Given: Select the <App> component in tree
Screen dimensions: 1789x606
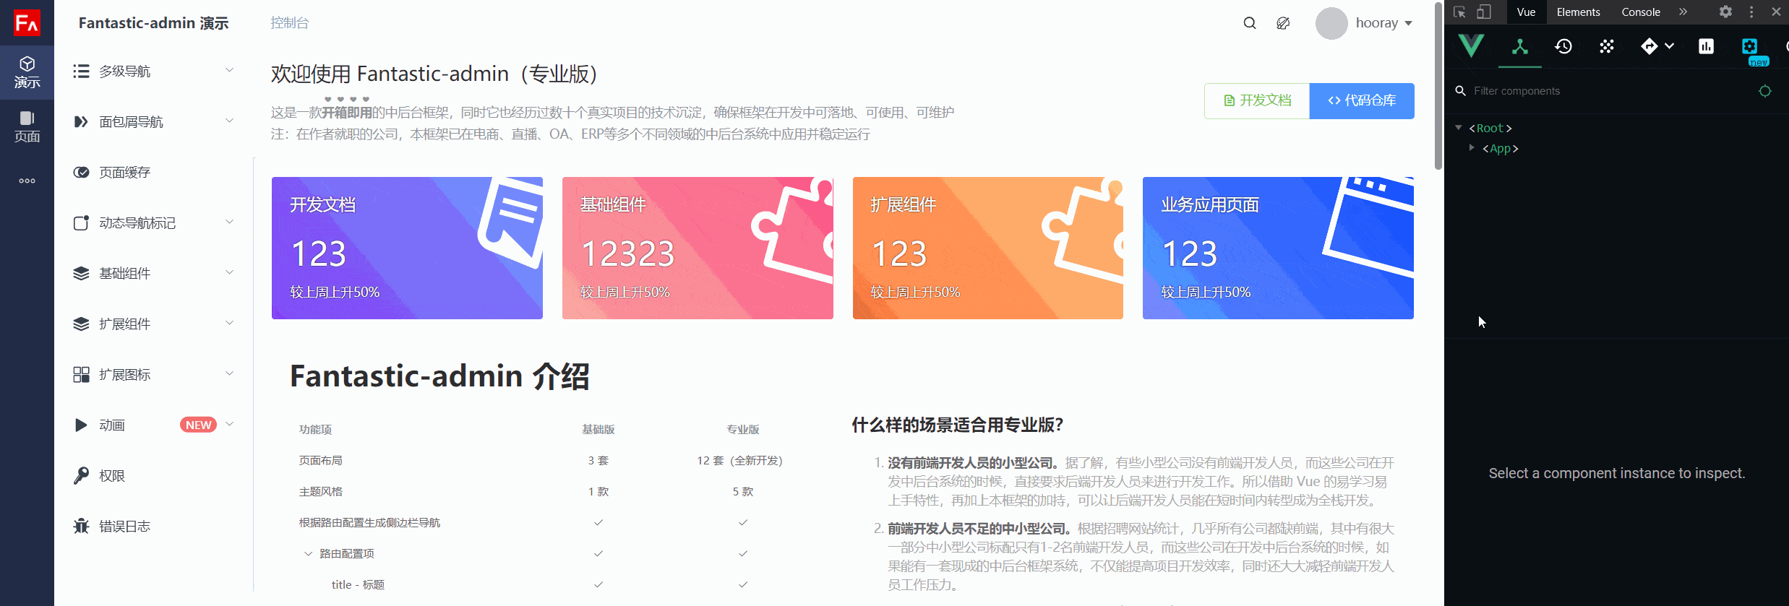Looking at the screenshot, I should [1500, 148].
